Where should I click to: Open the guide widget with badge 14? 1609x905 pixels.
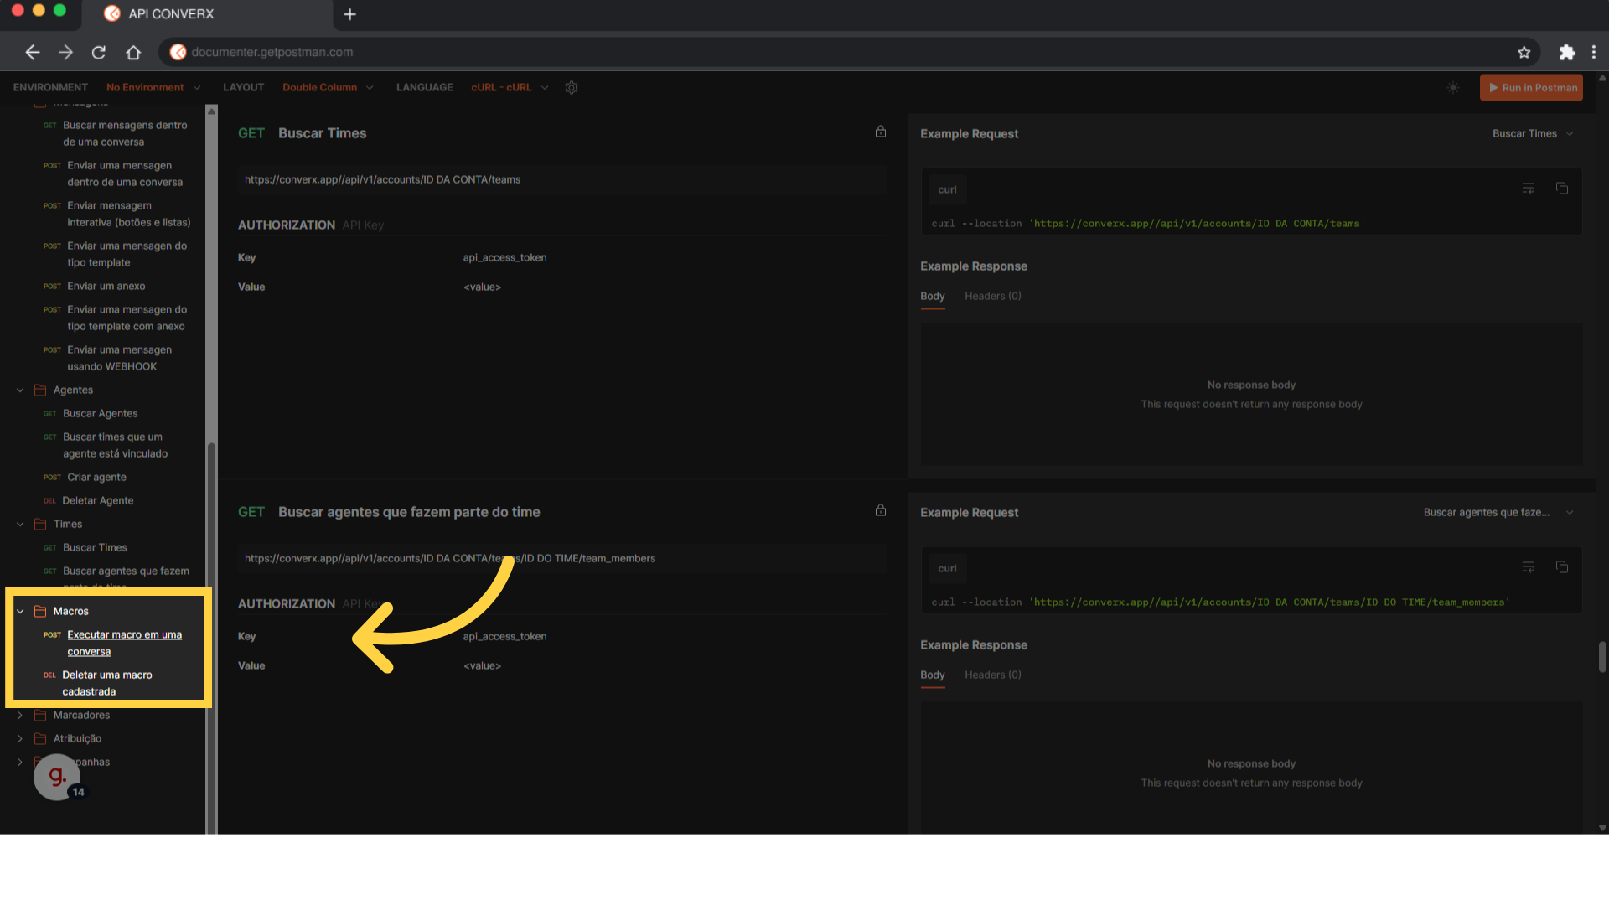coord(57,777)
